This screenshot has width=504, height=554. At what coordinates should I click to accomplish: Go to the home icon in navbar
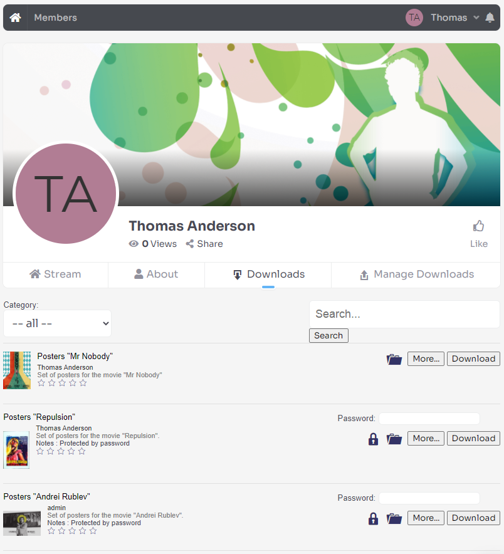pos(15,18)
